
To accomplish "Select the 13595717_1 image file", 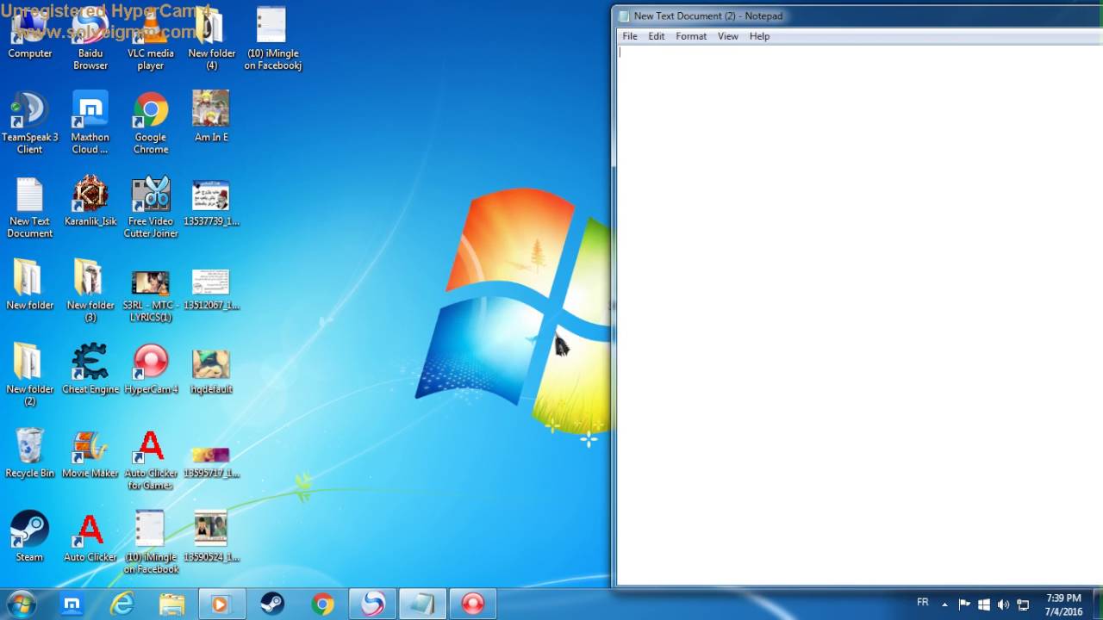I will click(211, 462).
